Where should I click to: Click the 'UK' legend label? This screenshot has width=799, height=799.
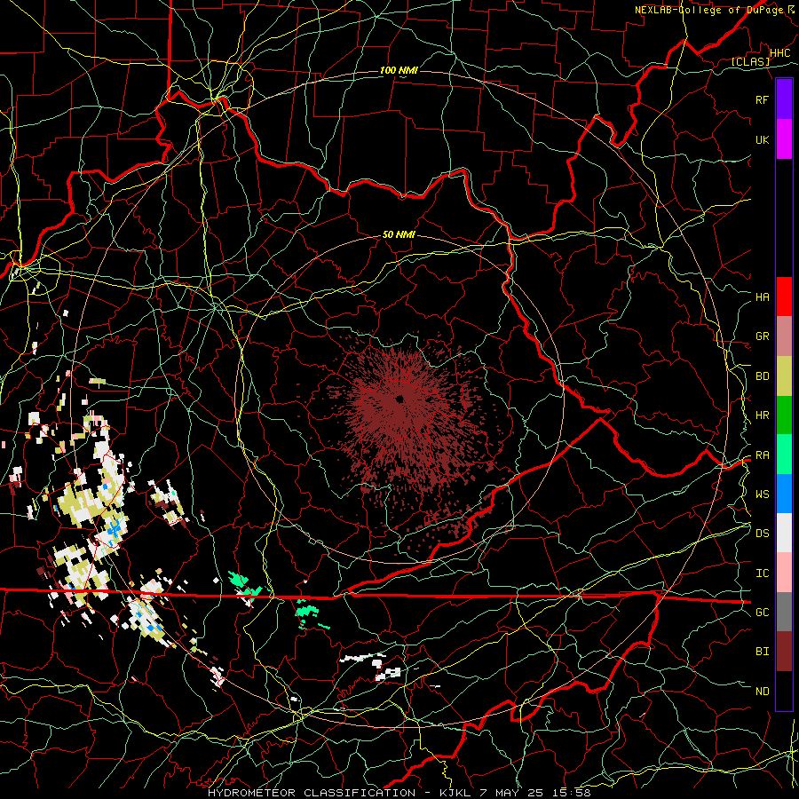tap(762, 139)
